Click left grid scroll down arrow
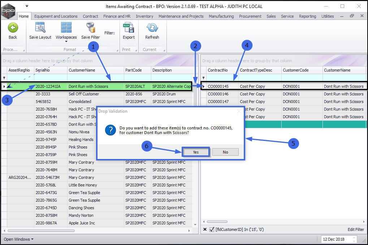The width and height of the screenshot is (368, 245). 195,225
